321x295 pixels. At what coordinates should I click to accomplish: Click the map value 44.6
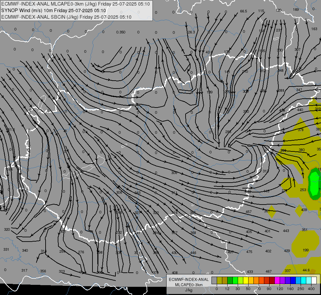(306, 270)
